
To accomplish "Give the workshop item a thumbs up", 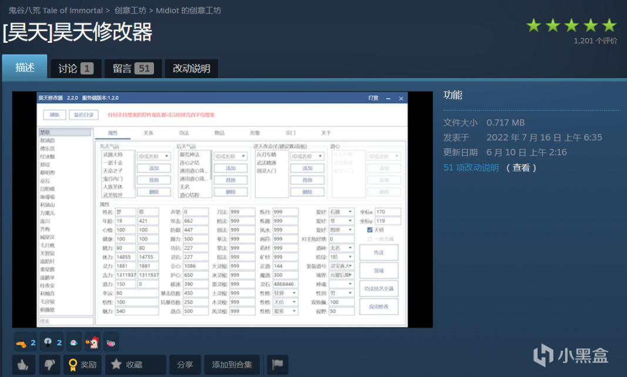I will 24,364.
